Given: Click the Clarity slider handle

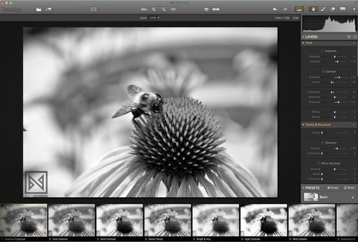Looking at the screenshot, I should coord(322,133).
